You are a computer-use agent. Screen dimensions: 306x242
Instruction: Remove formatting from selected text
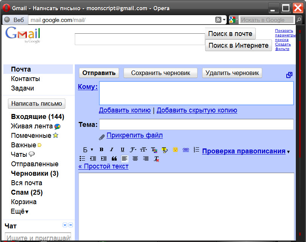(x=156, y=159)
